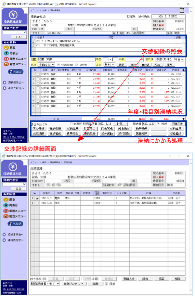Screen dimensions: 195x296
Task: Click scroll-up arrow of 滞納 table
Action: [183, 70]
